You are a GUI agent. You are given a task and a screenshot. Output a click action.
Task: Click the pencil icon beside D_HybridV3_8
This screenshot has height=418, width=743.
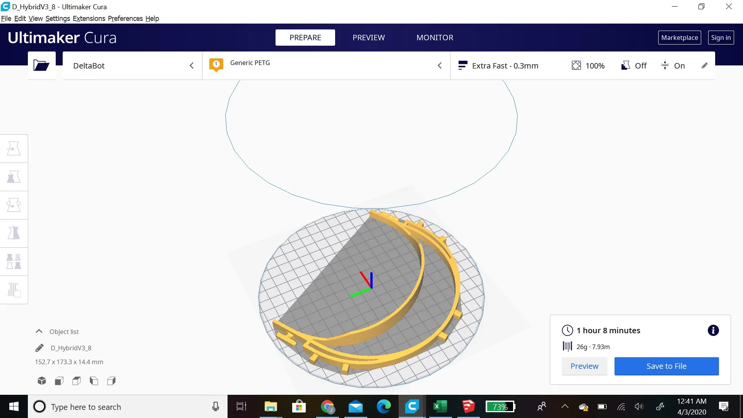click(x=39, y=348)
